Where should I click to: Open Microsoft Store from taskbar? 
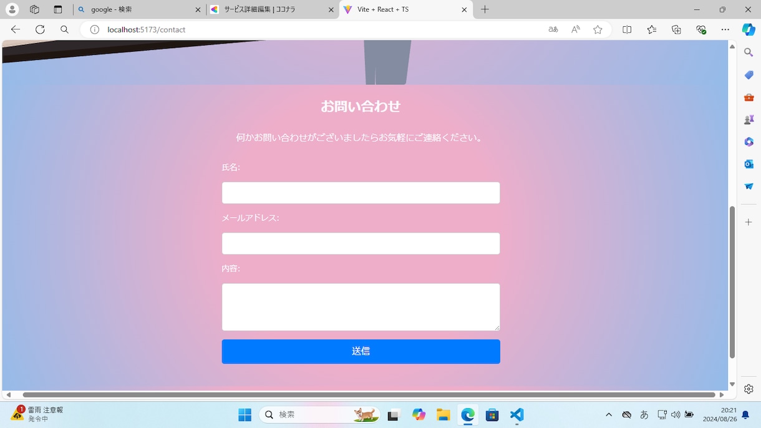pyautogui.click(x=492, y=415)
